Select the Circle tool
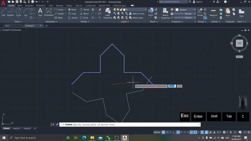This screenshot has height=141, width=251. point(18,12)
